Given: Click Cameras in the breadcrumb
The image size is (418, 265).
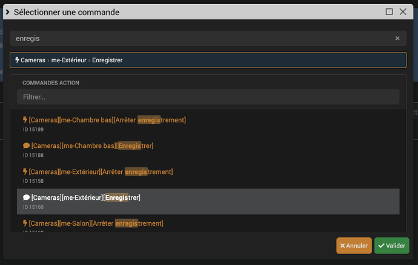Looking at the screenshot, I should pyautogui.click(x=33, y=60).
